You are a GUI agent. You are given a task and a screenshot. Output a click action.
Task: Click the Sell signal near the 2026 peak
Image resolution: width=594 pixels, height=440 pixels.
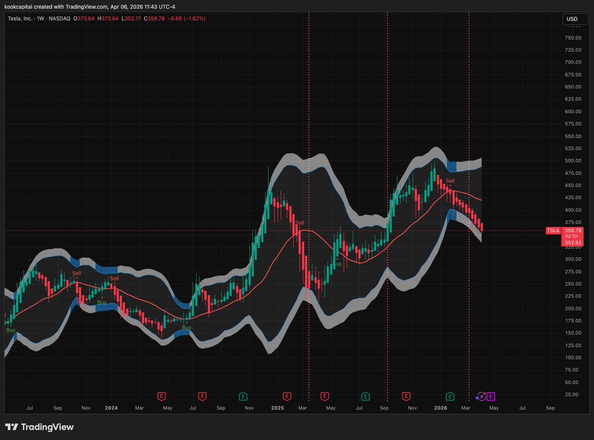(x=450, y=181)
